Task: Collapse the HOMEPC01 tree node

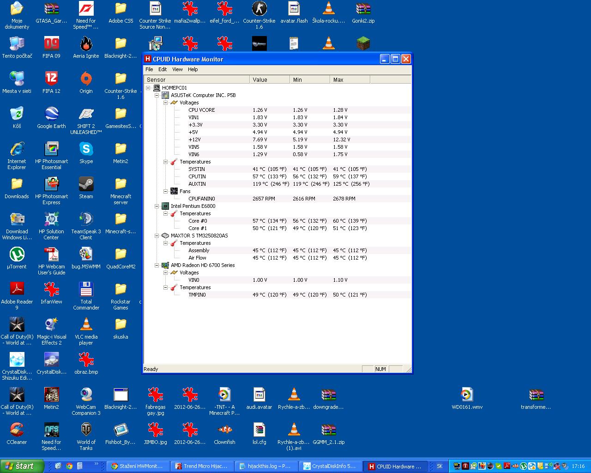Action: coord(148,88)
